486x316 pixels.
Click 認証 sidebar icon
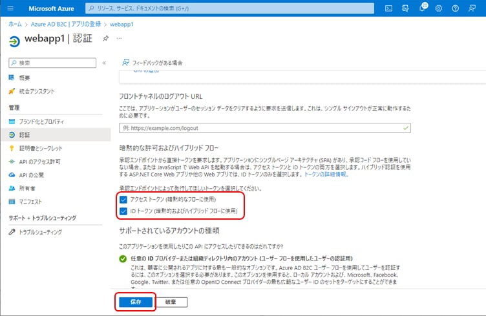pos(12,135)
